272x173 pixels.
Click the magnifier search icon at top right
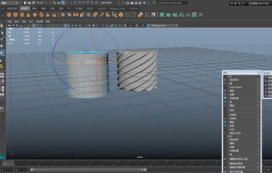[x=239, y=3]
